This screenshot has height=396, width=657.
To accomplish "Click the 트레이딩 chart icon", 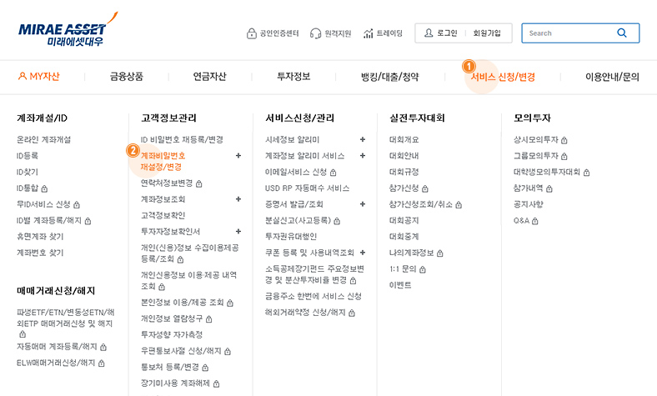I will point(368,33).
